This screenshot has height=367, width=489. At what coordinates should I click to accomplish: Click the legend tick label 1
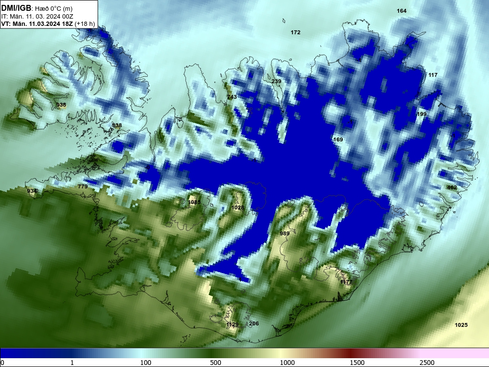[72, 363]
